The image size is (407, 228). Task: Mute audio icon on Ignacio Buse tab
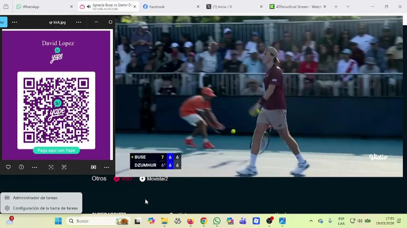pyautogui.click(x=89, y=7)
